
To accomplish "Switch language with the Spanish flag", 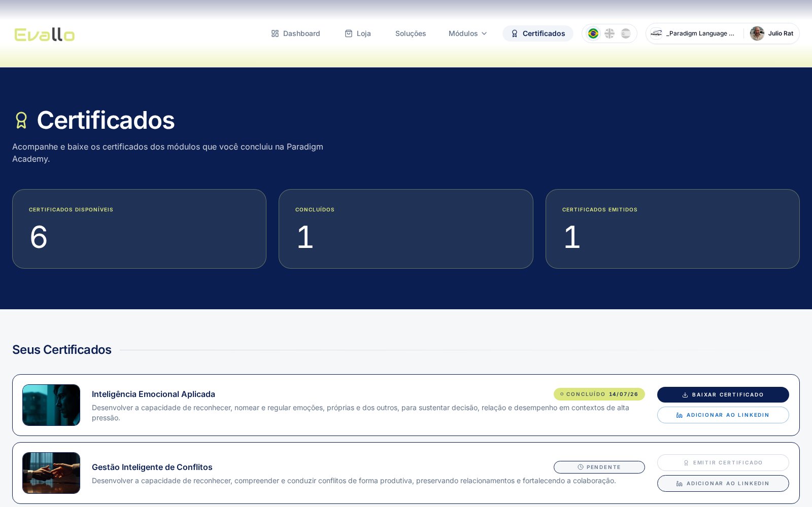I will click(x=626, y=33).
